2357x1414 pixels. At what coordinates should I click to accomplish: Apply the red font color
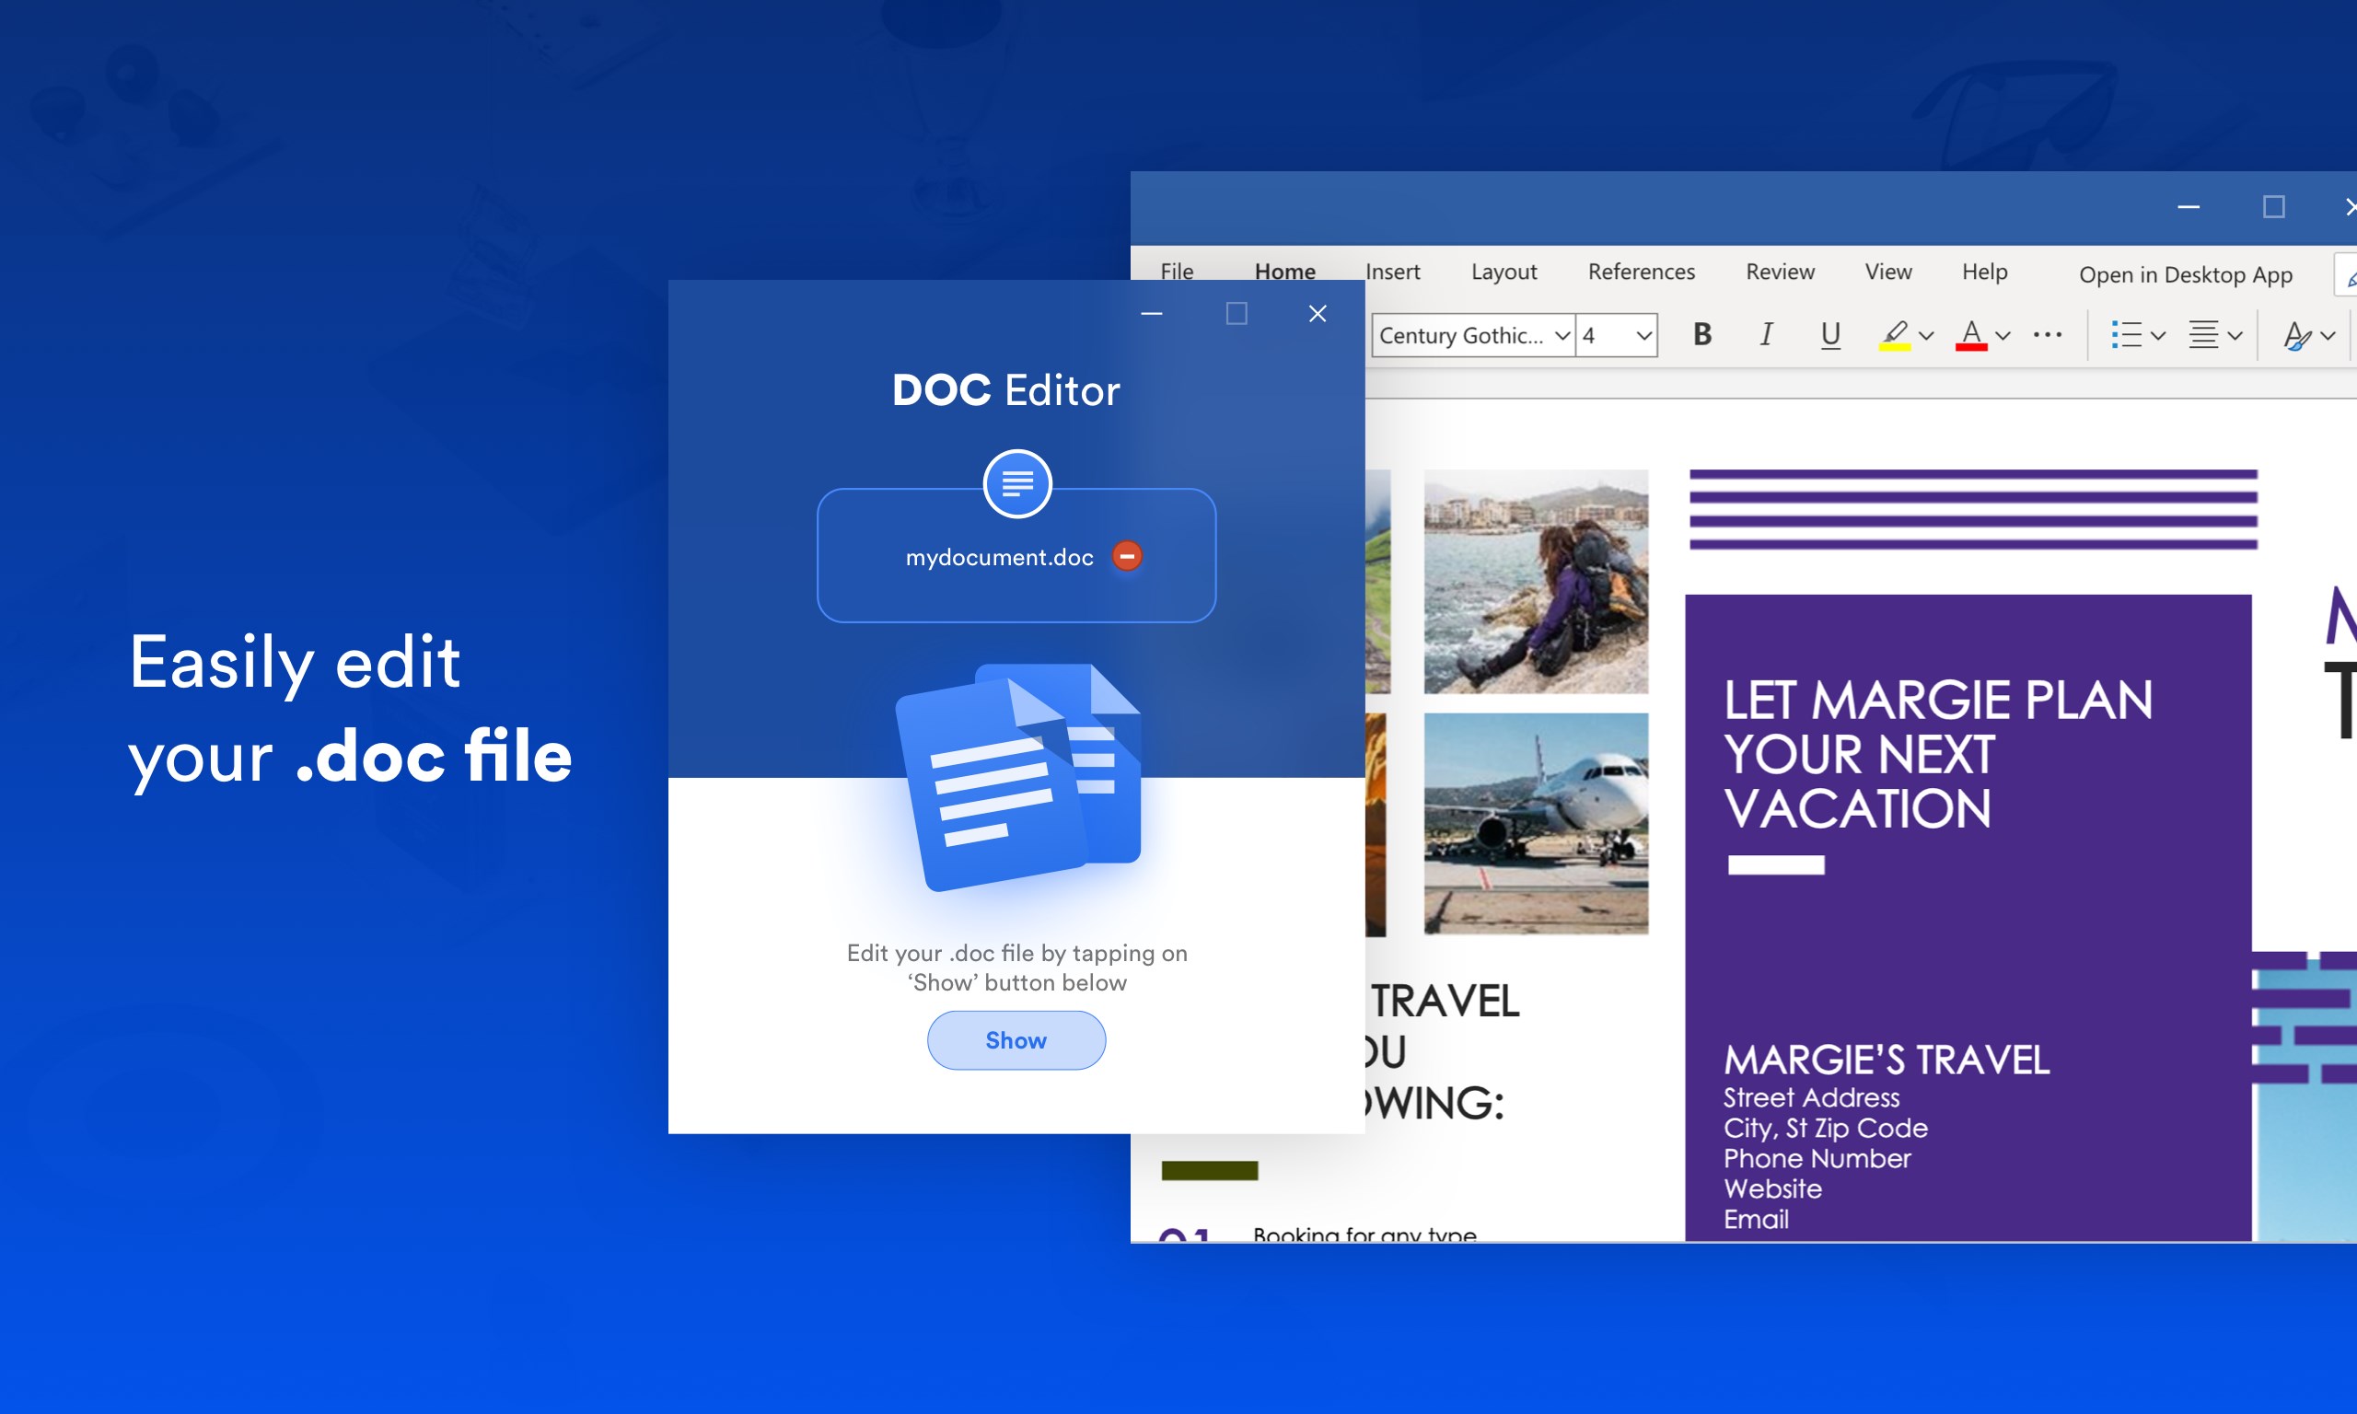[x=1970, y=334]
